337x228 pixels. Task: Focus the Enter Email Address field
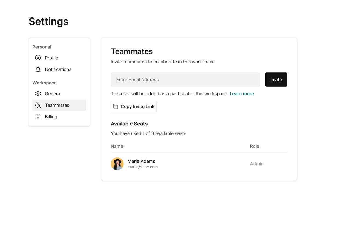(x=185, y=80)
